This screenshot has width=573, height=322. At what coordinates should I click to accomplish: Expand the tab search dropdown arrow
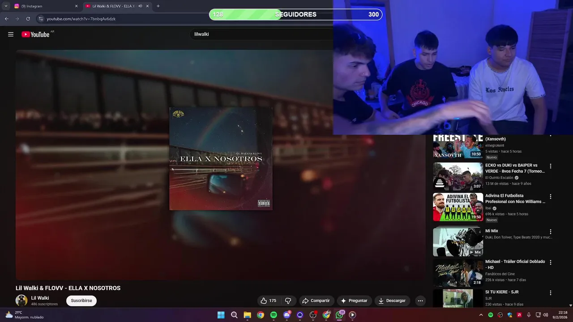6,6
